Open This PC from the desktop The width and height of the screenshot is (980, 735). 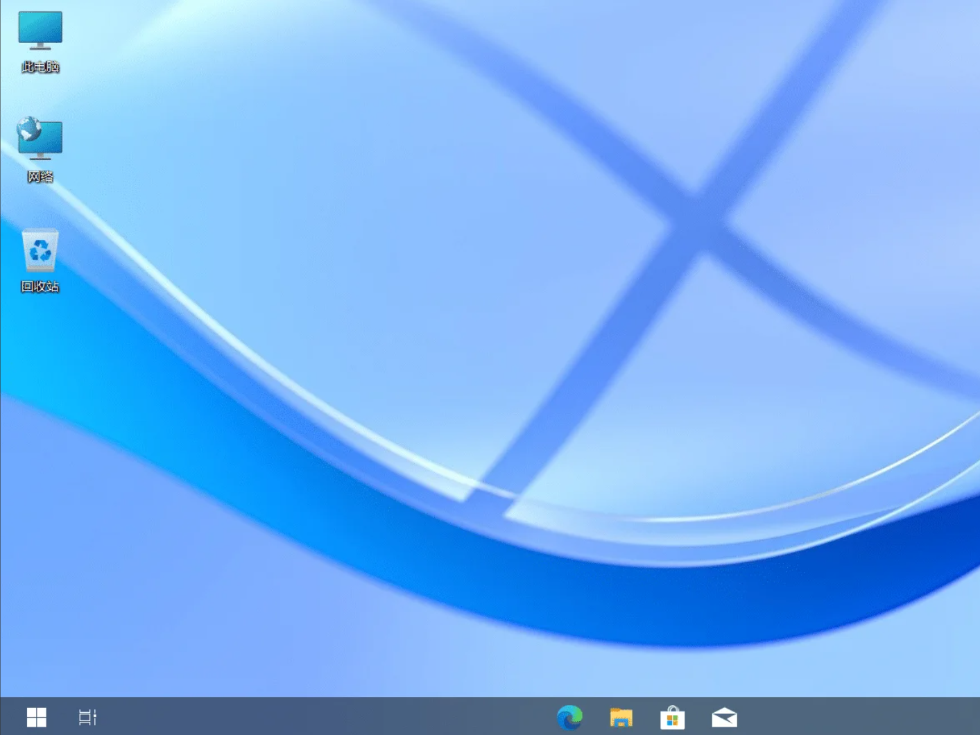pyautogui.click(x=40, y=42)
